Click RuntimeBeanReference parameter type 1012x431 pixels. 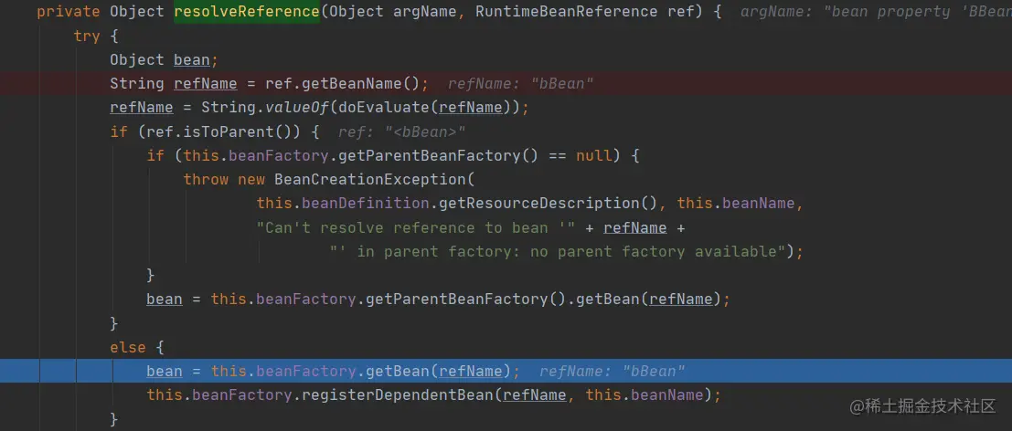point(567,12)
